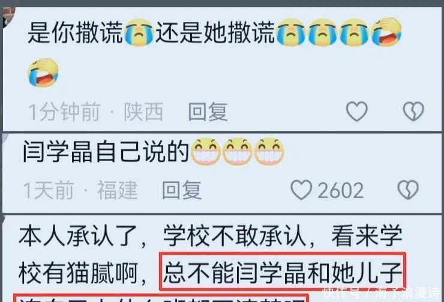Screen dimensions: 444x302
Task: Tap the lone facepalm emoji on second line
Action: click(x=43, y=73)
